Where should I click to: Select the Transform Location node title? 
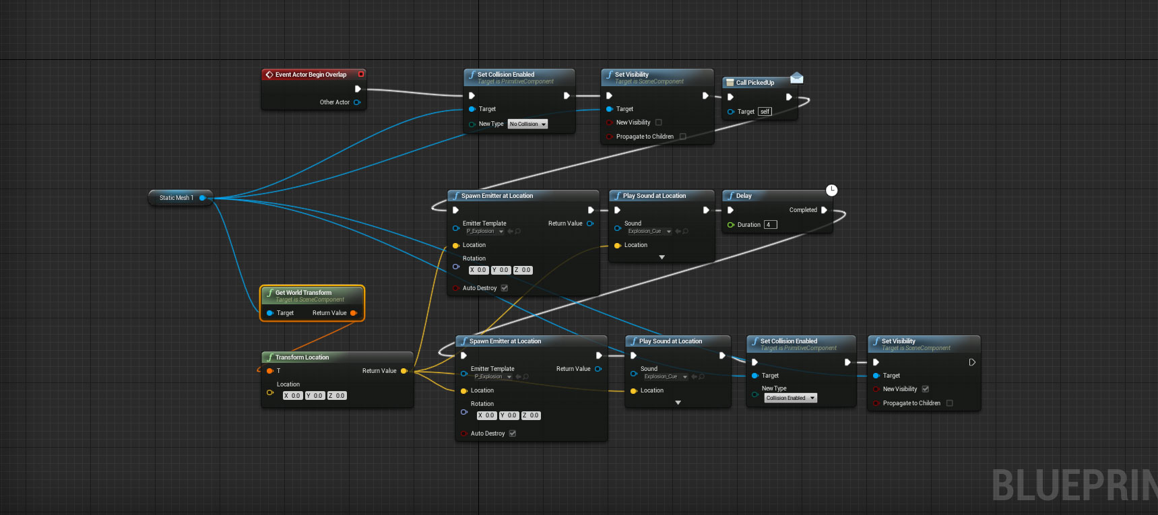(302, 357)
